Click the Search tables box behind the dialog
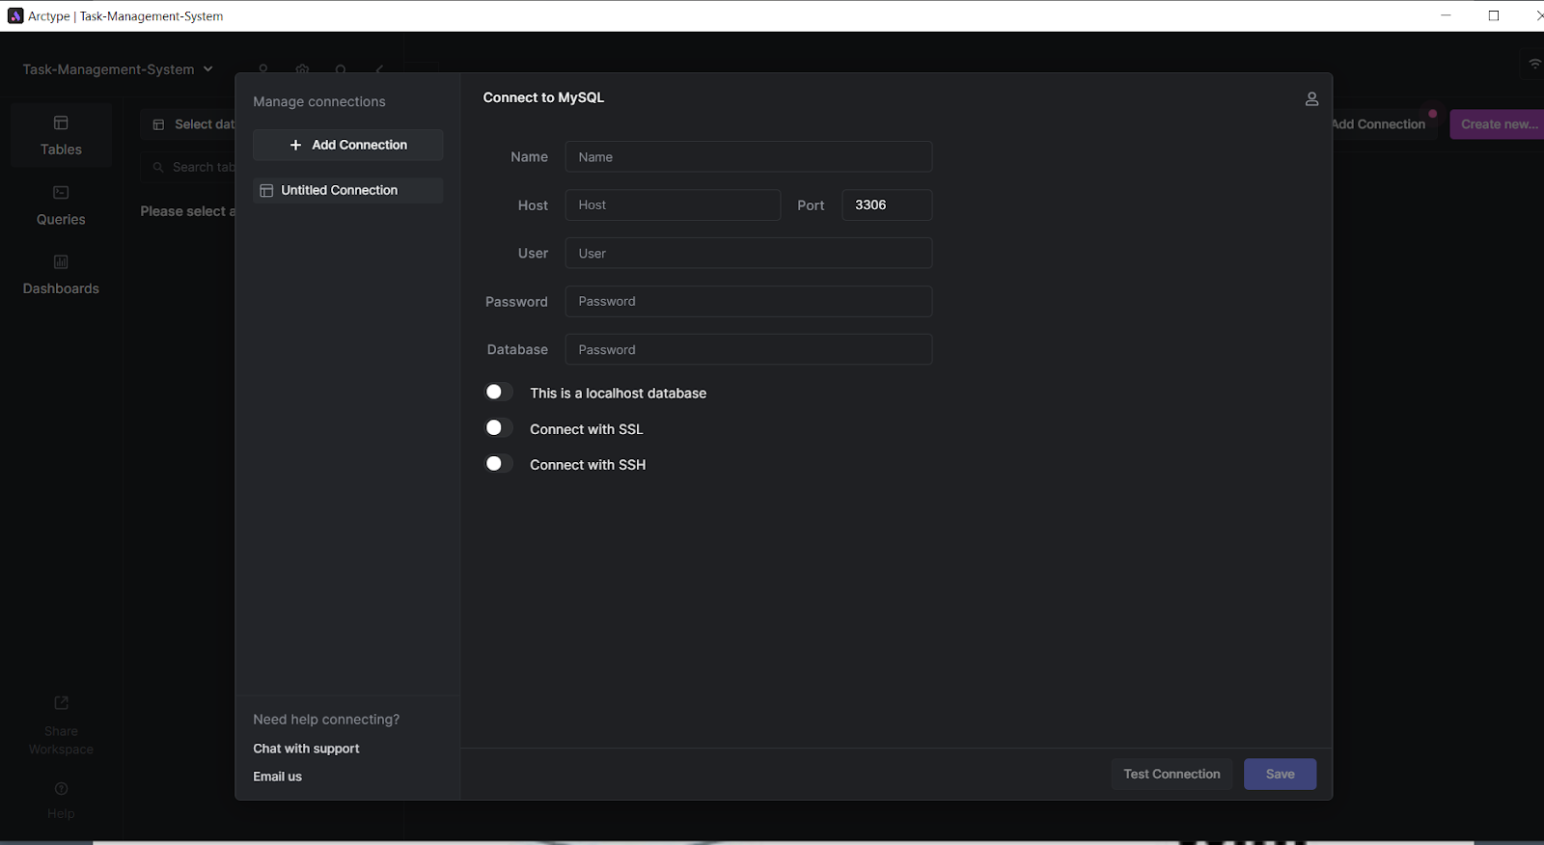Viewport: 1544px width, 845px height. [188, 167]
